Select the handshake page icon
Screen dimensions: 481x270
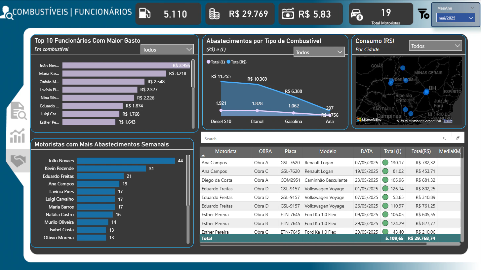pyautogui.click(x=18, y=161)
